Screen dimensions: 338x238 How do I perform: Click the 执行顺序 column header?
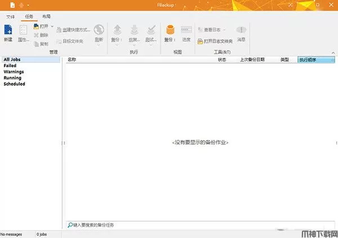pyautogui.click(x=316, y=60)
